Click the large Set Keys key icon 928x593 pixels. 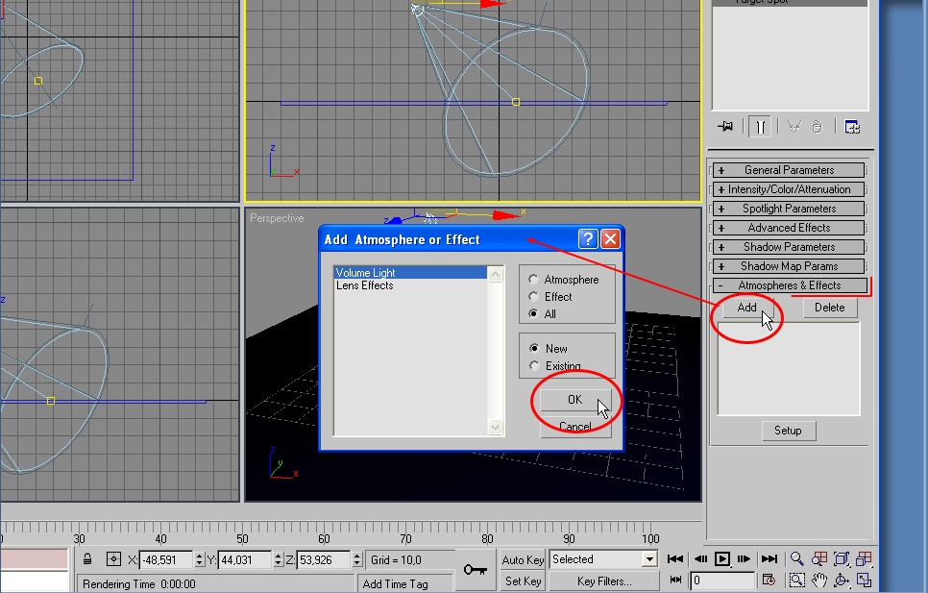476,569
